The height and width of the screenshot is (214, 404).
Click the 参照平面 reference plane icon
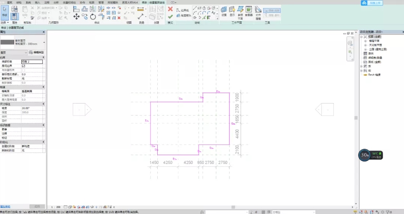240,11
